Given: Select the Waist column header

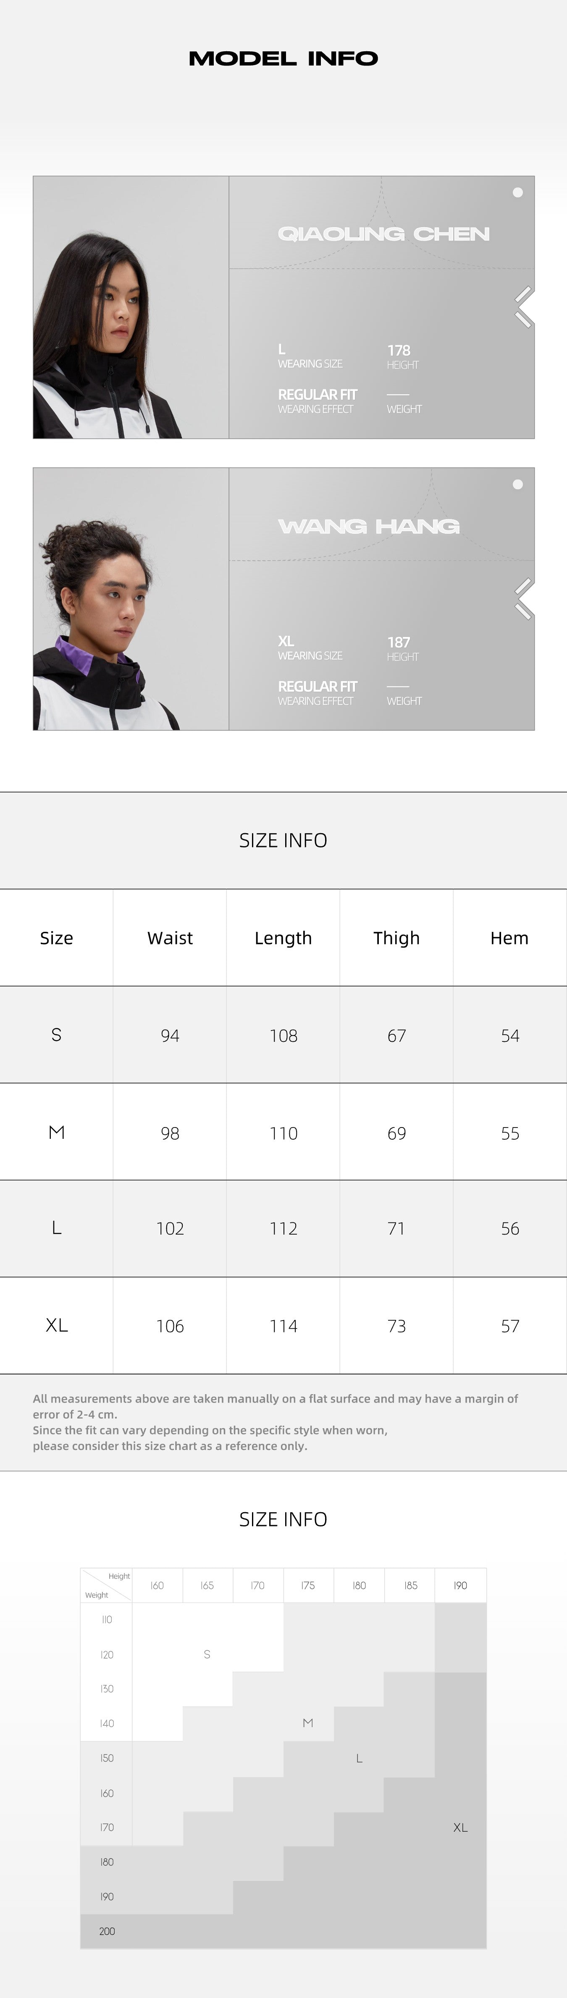Looking at the screenshot, I should [x=170, y=938].
